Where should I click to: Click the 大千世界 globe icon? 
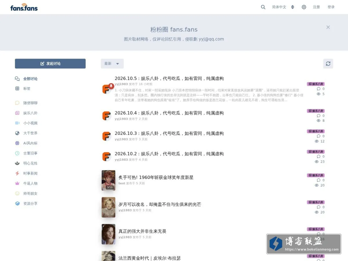click(x=17, y=133)
